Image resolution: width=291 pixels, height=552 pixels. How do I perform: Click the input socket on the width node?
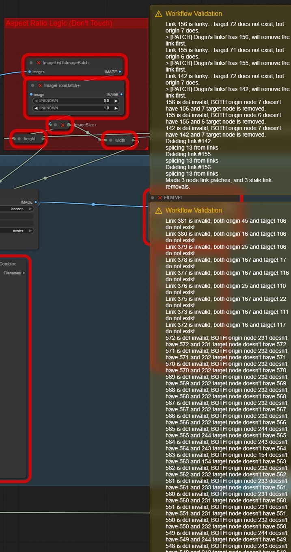(x=106, y=140)
